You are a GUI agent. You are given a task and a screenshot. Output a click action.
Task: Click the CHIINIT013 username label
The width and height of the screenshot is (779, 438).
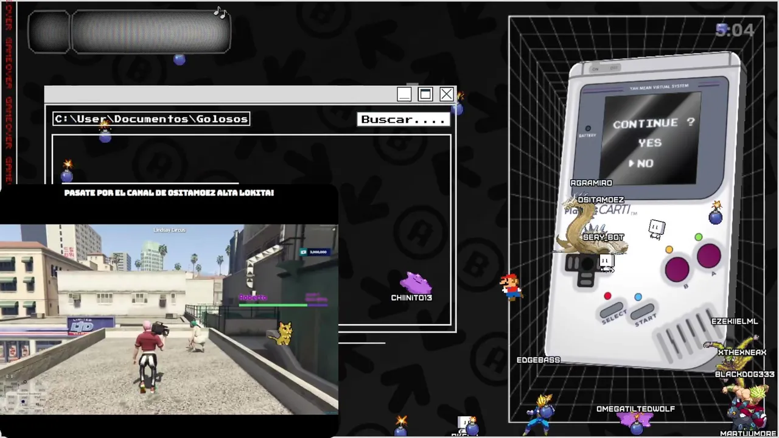(x=411, y=297)
